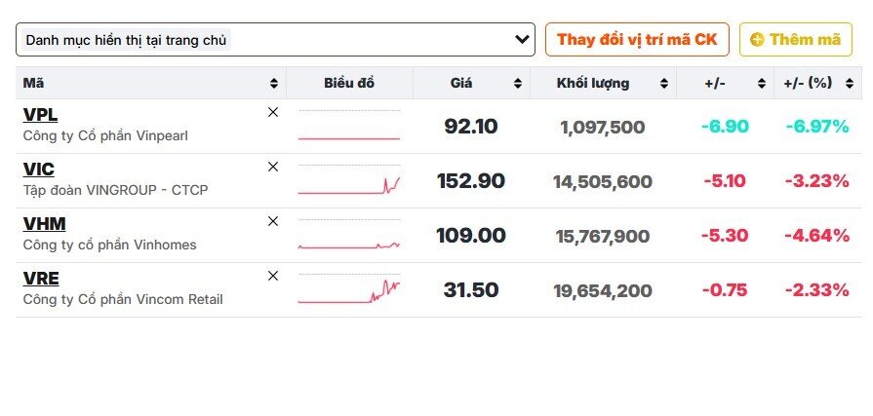View the VRE mini price chart

tap(349, 290)
